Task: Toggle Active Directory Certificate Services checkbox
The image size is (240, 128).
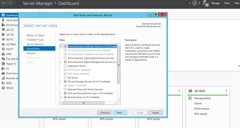Action: click(65, 46)
